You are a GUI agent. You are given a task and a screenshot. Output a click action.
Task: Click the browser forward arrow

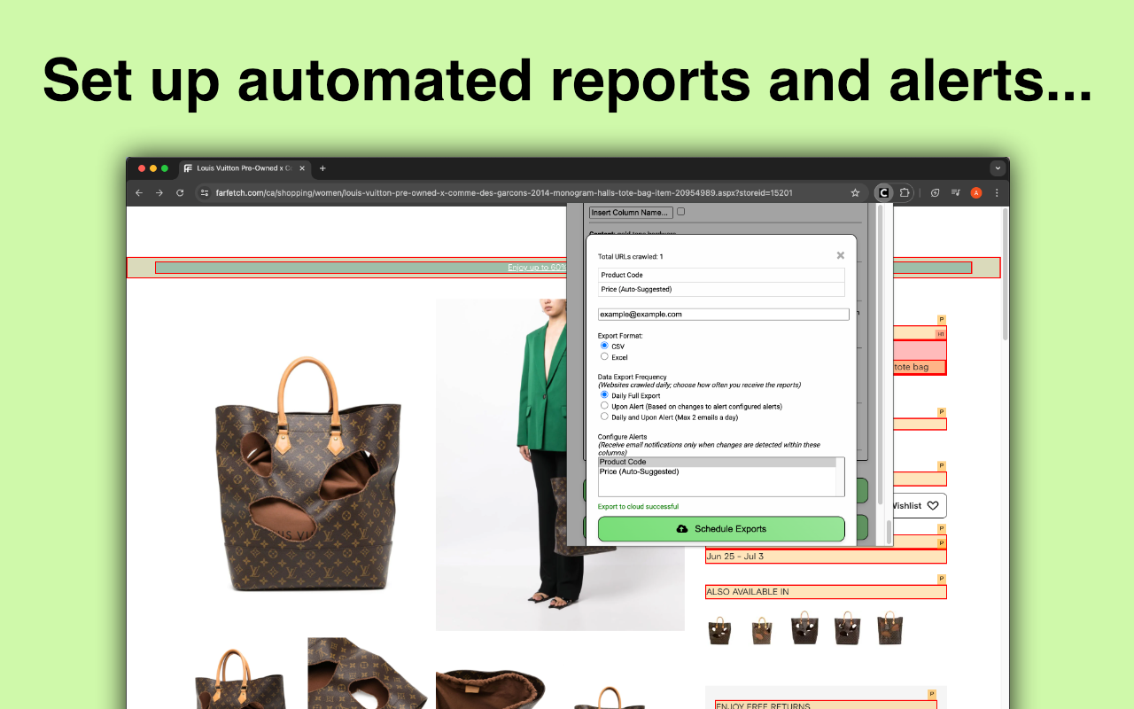(159, 192)
